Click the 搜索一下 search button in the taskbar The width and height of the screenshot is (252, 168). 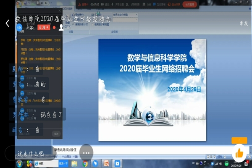[63, 163]
